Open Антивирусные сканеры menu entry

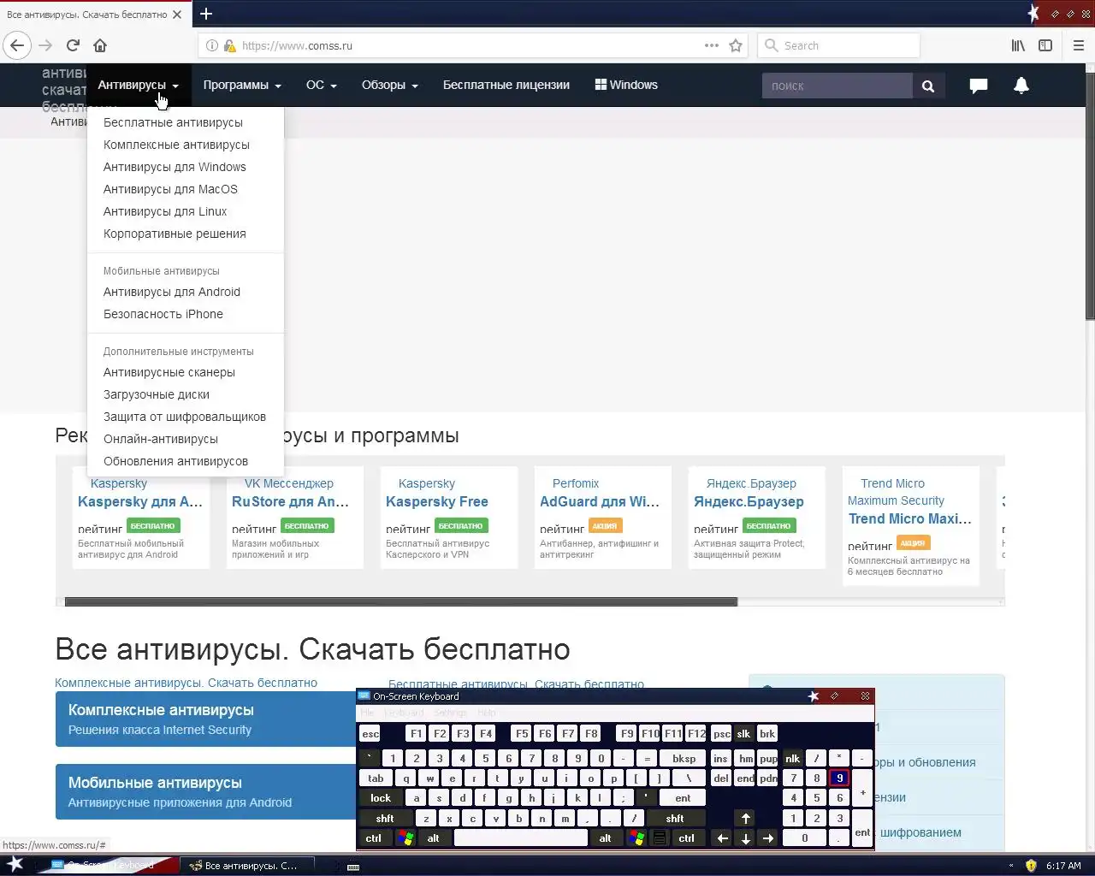[169, 372]
